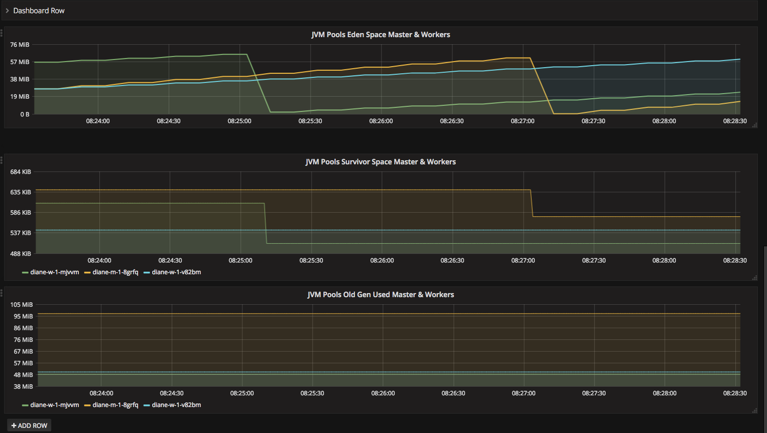Open the Eden Space panel title menu
The width and height of the screenshot is (767, 433).
(x=380, y=35)
